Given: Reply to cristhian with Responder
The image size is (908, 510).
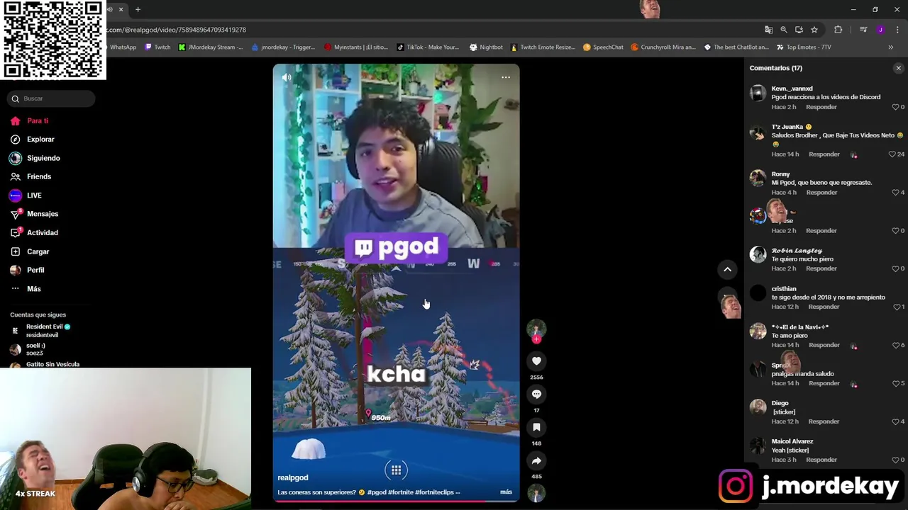Looking at the screenshot, I should click(824, 307).
